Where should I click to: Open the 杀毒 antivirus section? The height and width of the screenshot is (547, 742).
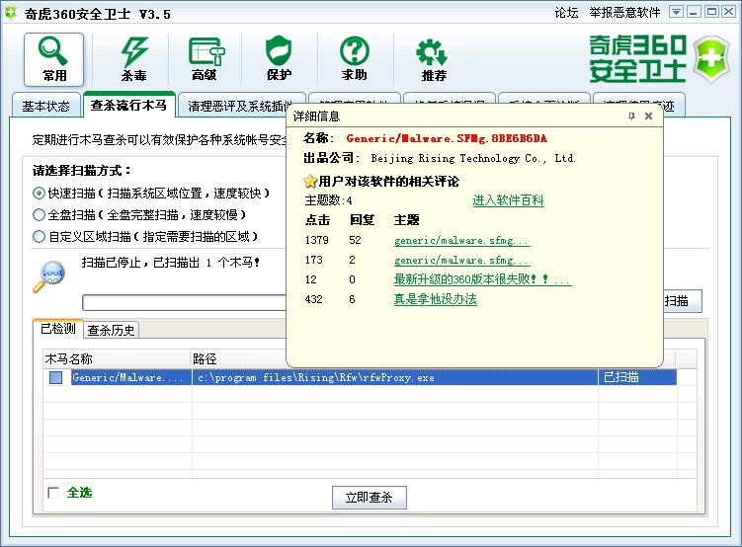tap(134, 59)
